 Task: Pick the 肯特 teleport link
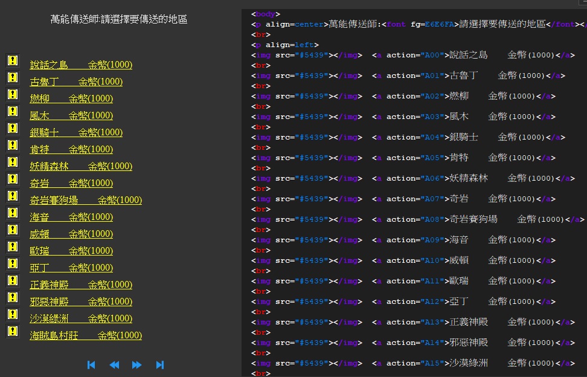click(x=71, y=149)
